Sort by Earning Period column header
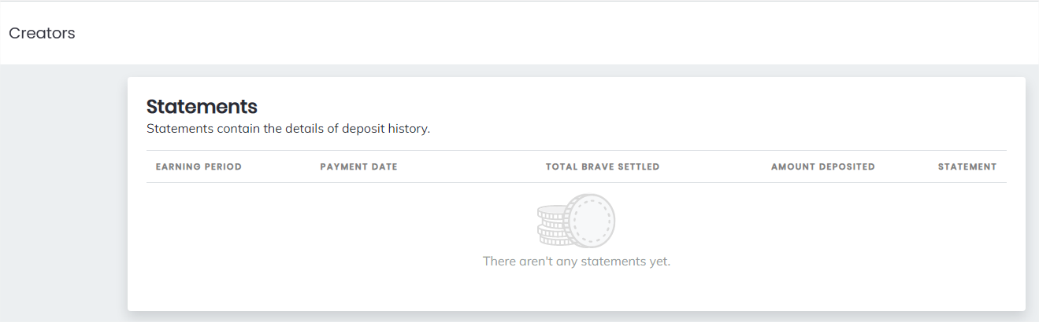This screenshot has width=1039, height=322. click(199, 166)
